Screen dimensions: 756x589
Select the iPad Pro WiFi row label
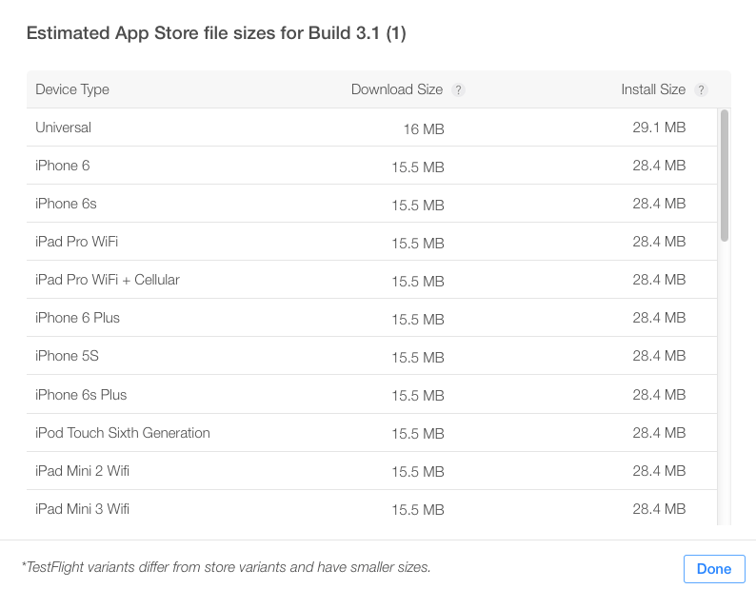pyautogui.click(x=77, y=242)
